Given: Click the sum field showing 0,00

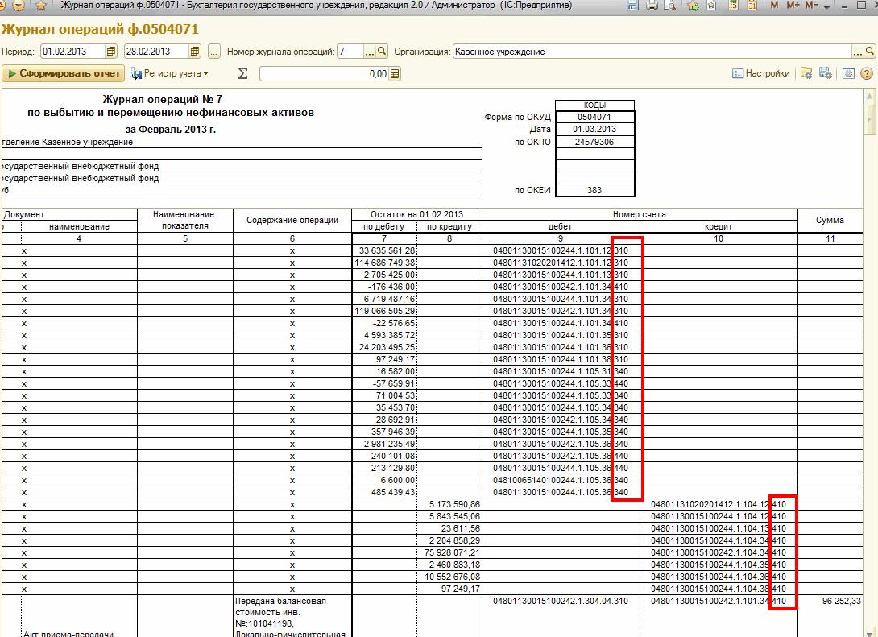Looking at the screenshot, I should pyautogui.click(x=325, y=74).
